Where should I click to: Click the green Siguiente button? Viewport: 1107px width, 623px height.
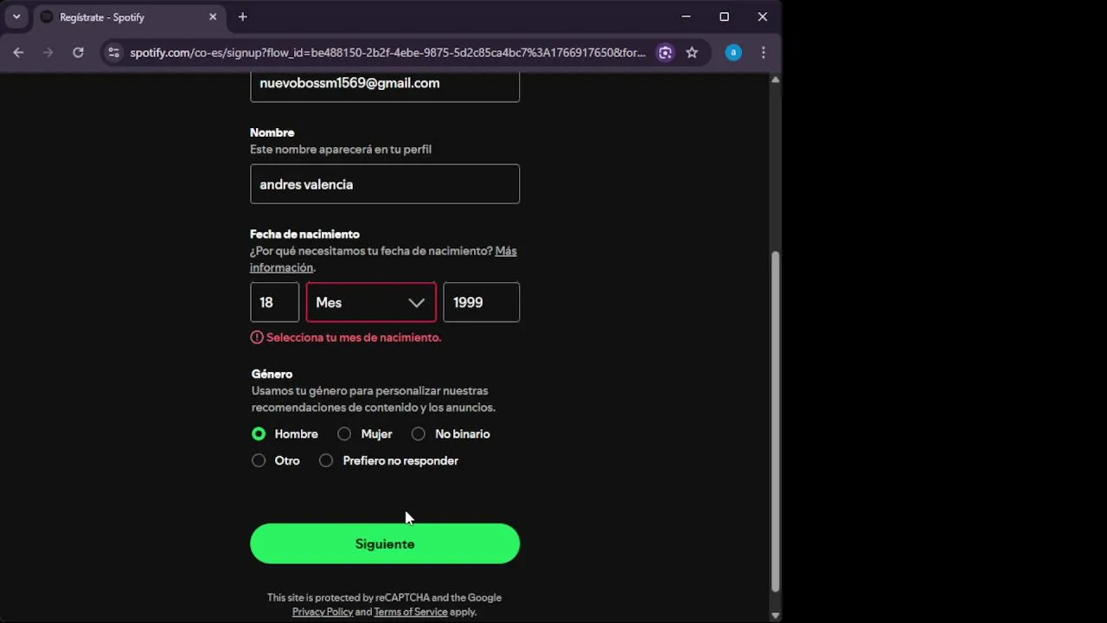click(x=385, y=543)
